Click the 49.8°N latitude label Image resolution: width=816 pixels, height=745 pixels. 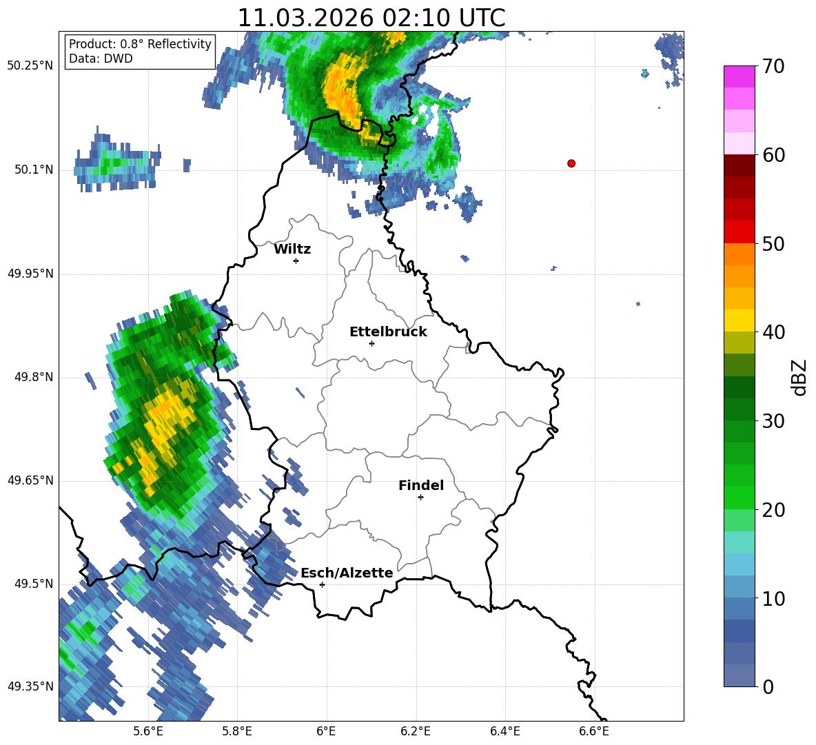click(x=34, y=377)
